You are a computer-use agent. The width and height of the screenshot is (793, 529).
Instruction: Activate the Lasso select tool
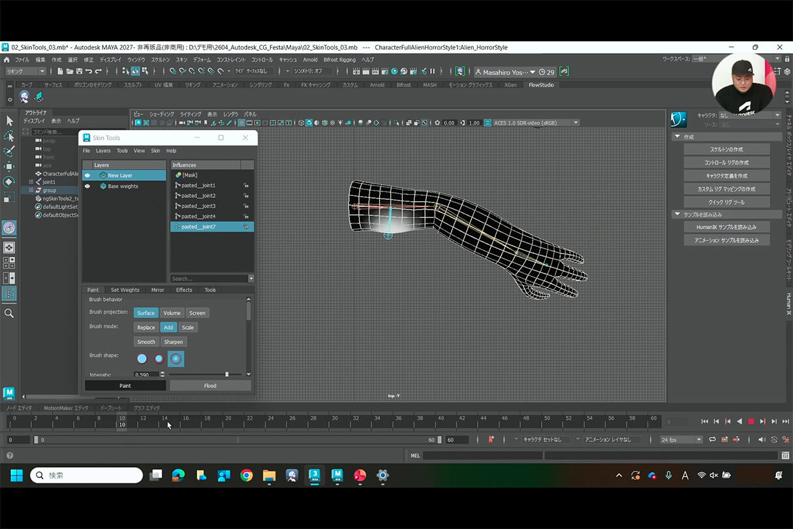(9, 136)
